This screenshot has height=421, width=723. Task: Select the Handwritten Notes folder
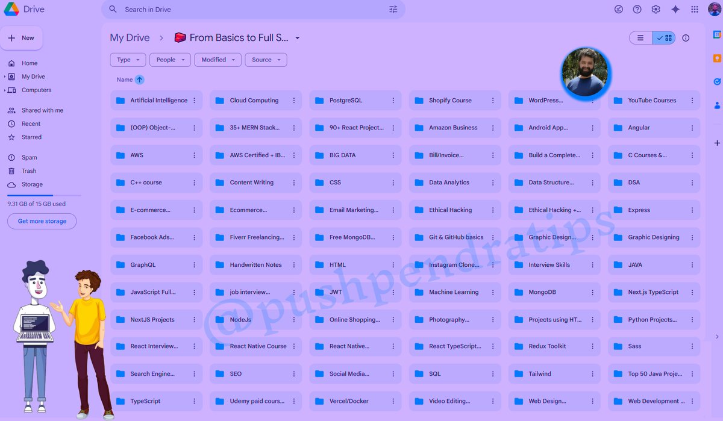[256, 265]
